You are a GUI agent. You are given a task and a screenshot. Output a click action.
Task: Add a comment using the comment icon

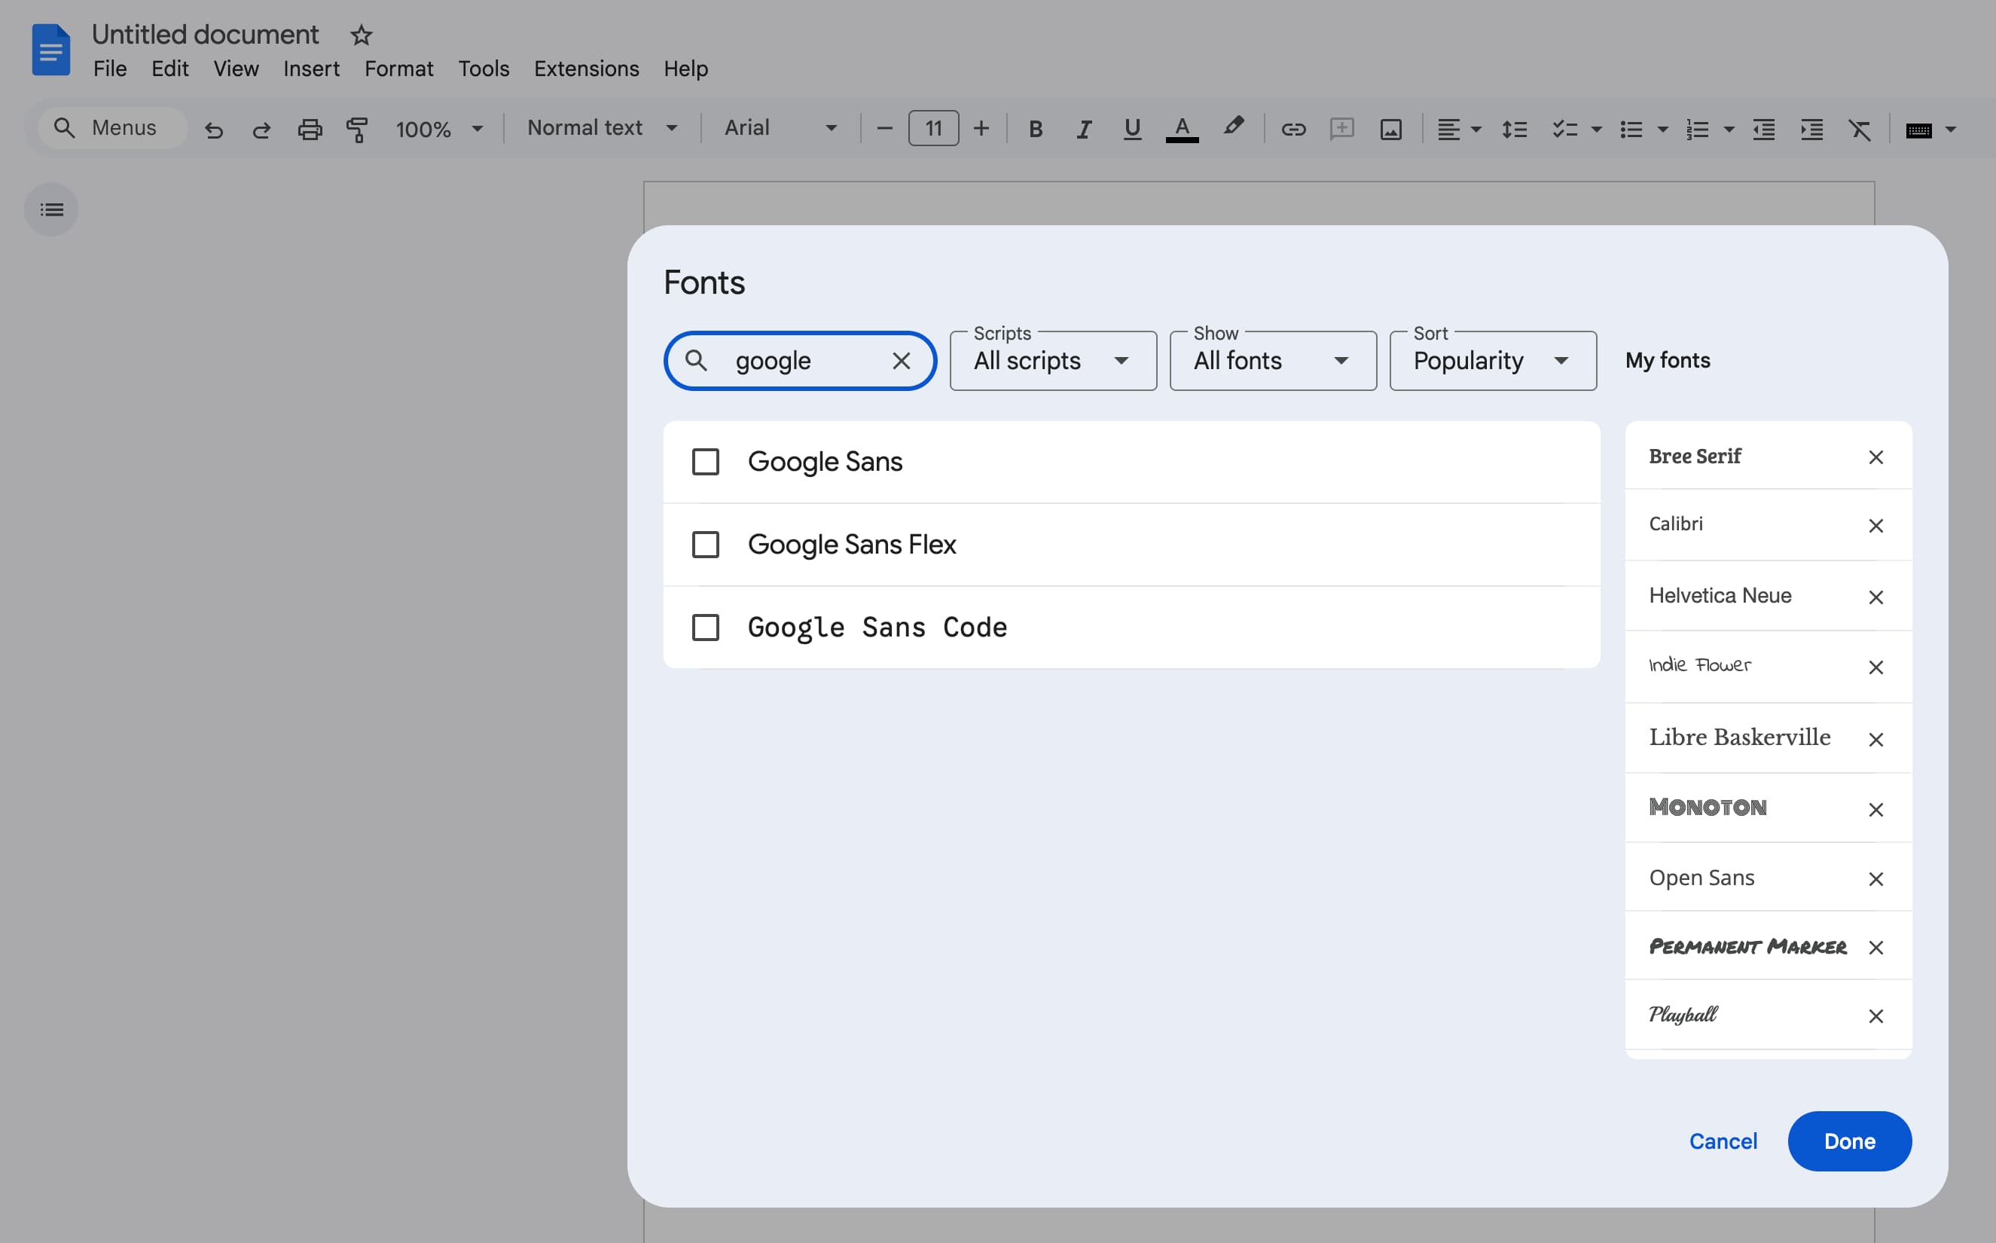click(x=1341, y=128)
